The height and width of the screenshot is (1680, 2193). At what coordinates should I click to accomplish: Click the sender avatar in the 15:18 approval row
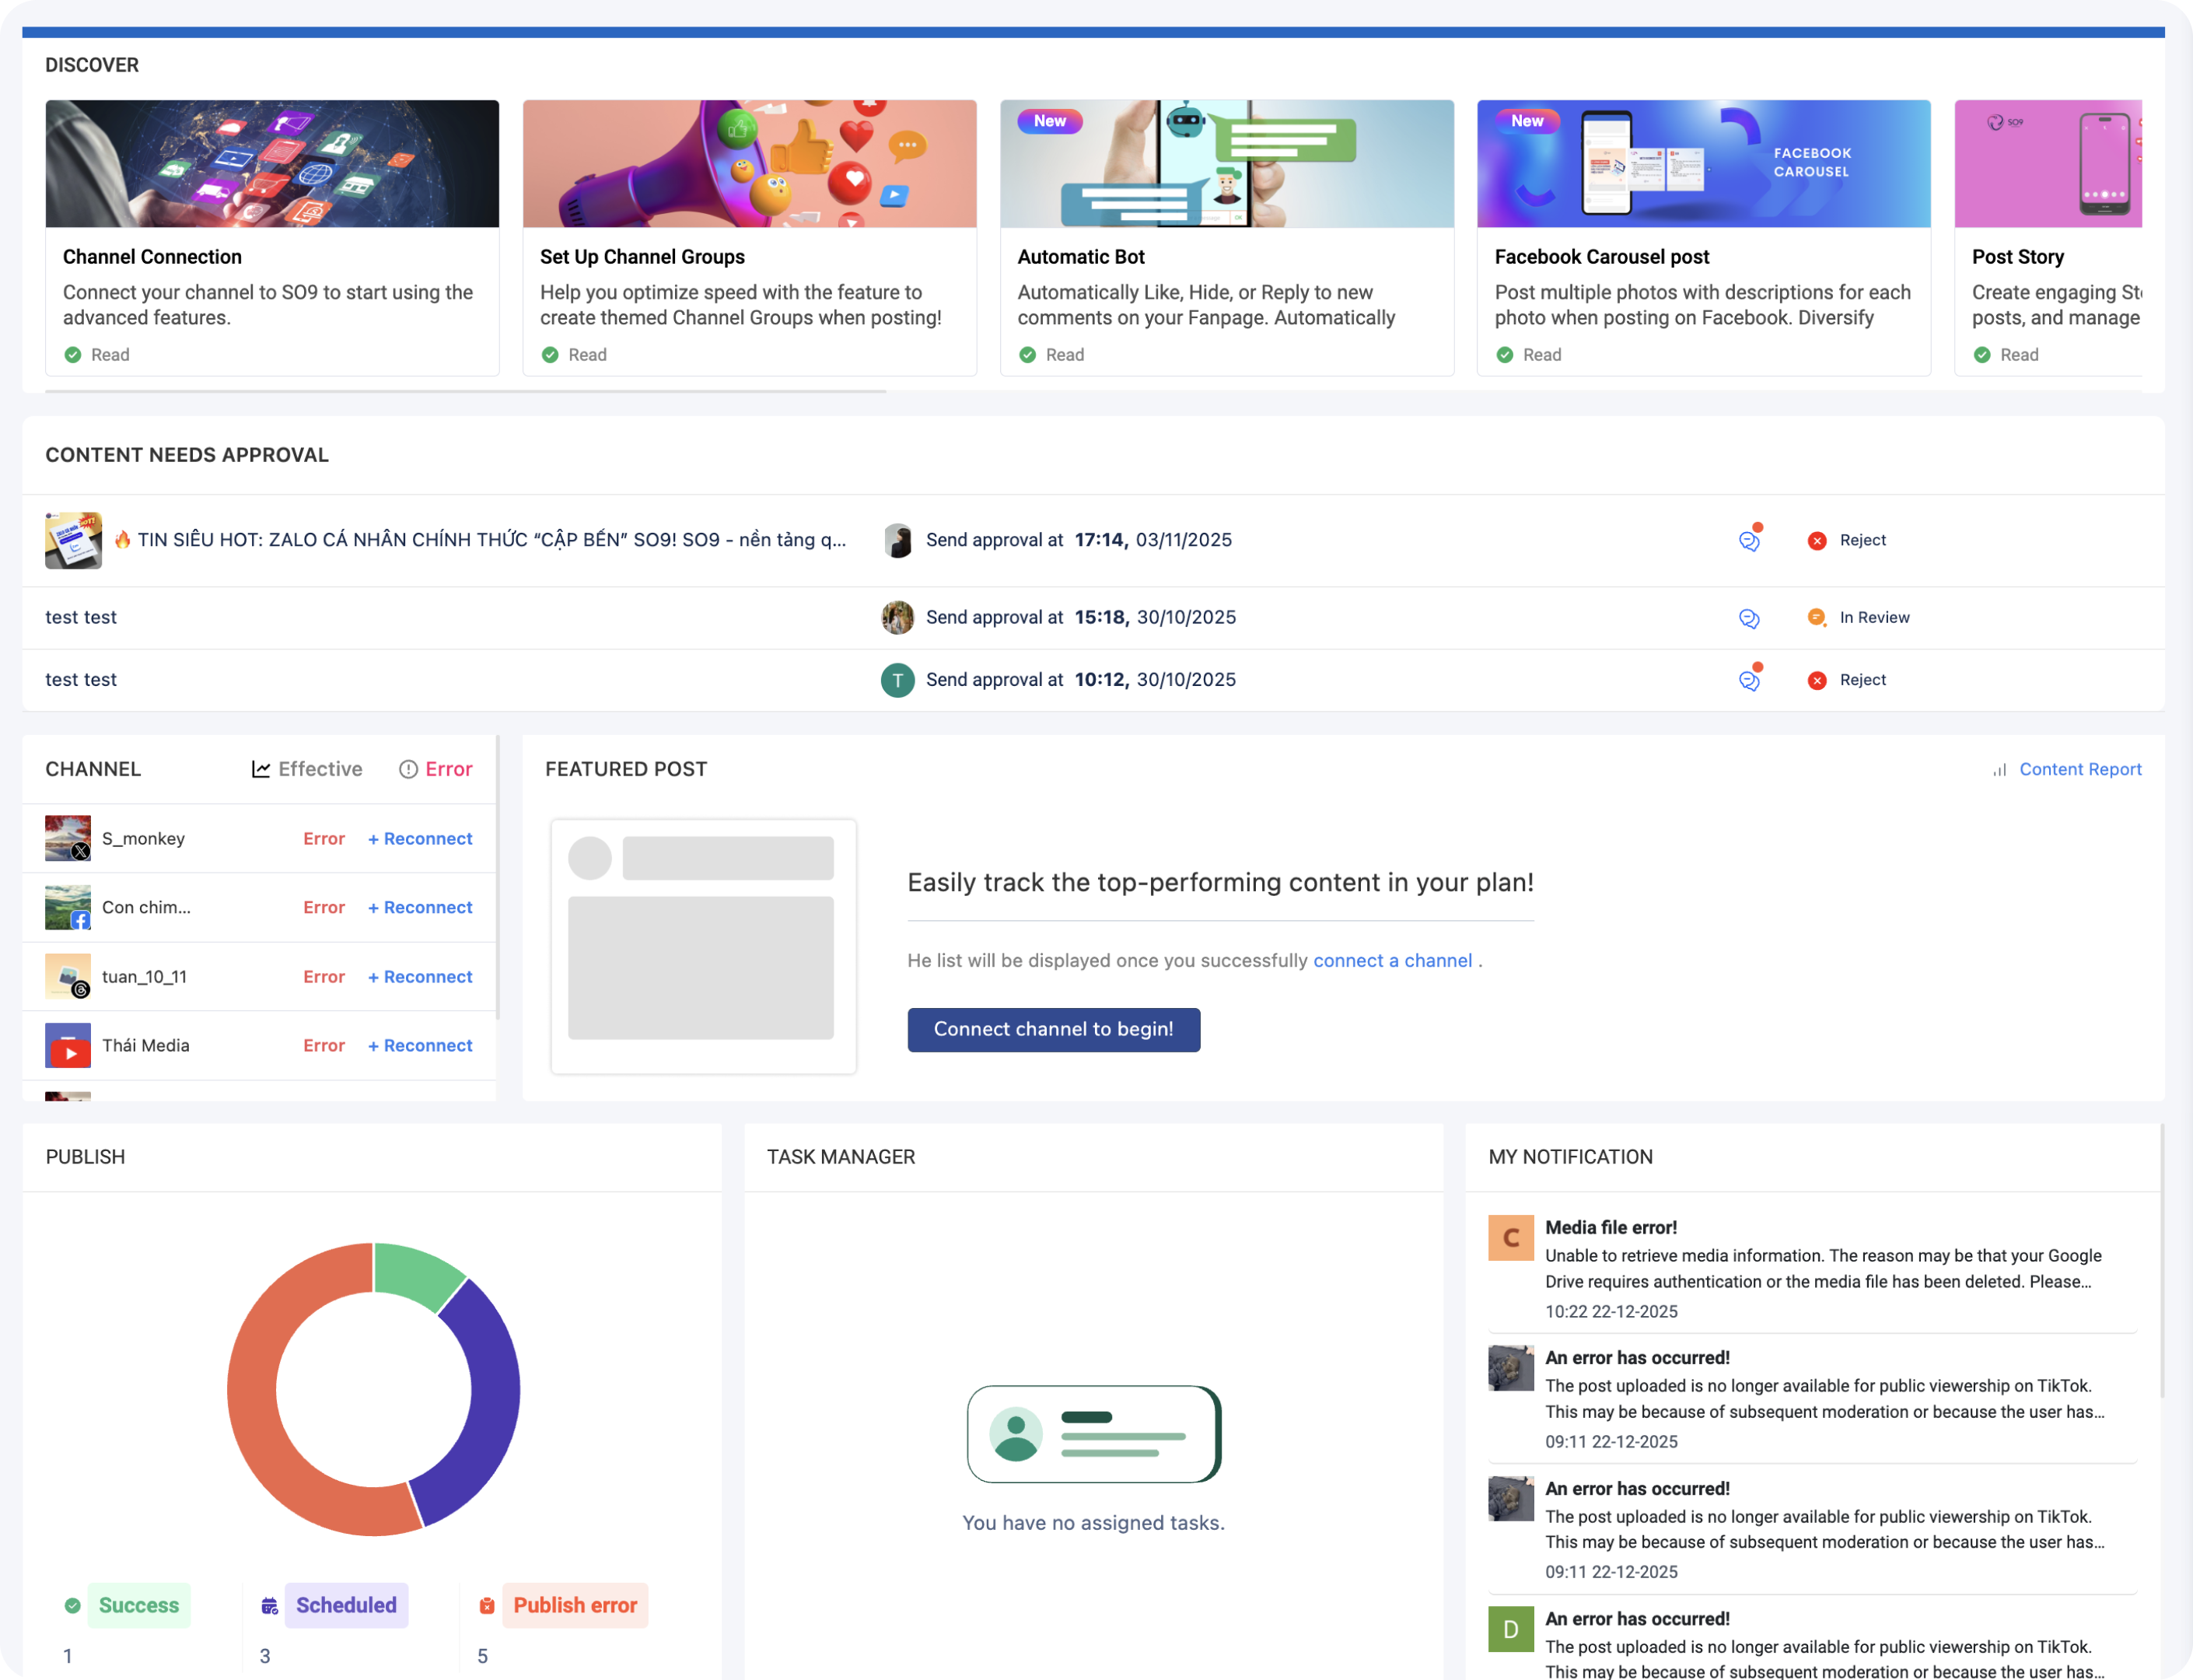(x=897, y=618)
